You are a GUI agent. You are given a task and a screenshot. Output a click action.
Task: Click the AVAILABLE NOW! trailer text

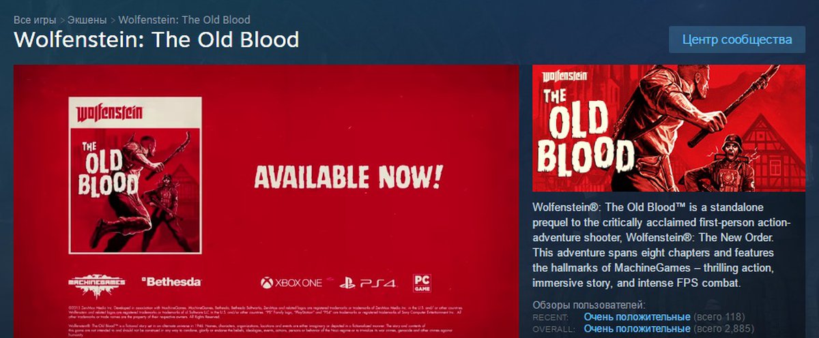point(347,176)
